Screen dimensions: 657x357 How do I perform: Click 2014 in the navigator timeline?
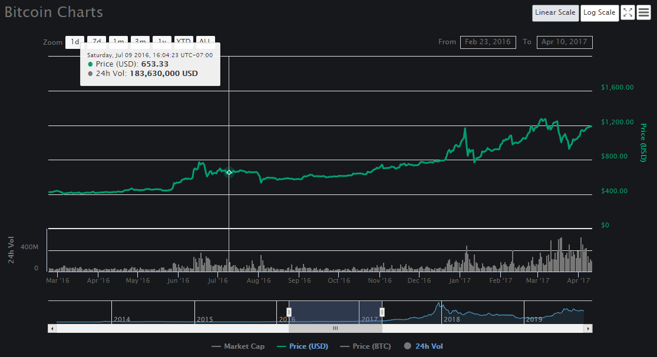coord(121,319)
